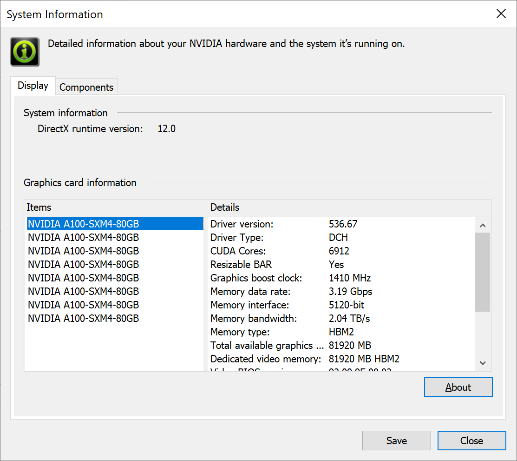This screenshot has height=461, width=517.
Task: Click the 'CUDA Cores:' label
Action: [238, 251]
